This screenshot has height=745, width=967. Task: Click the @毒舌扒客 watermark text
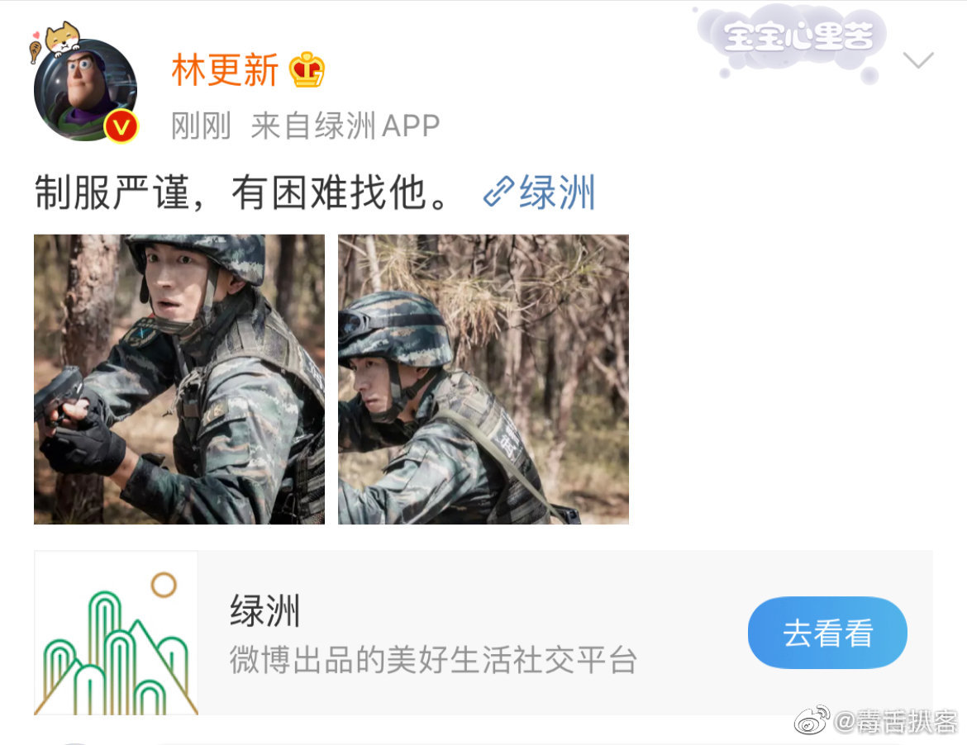point(895,721)
